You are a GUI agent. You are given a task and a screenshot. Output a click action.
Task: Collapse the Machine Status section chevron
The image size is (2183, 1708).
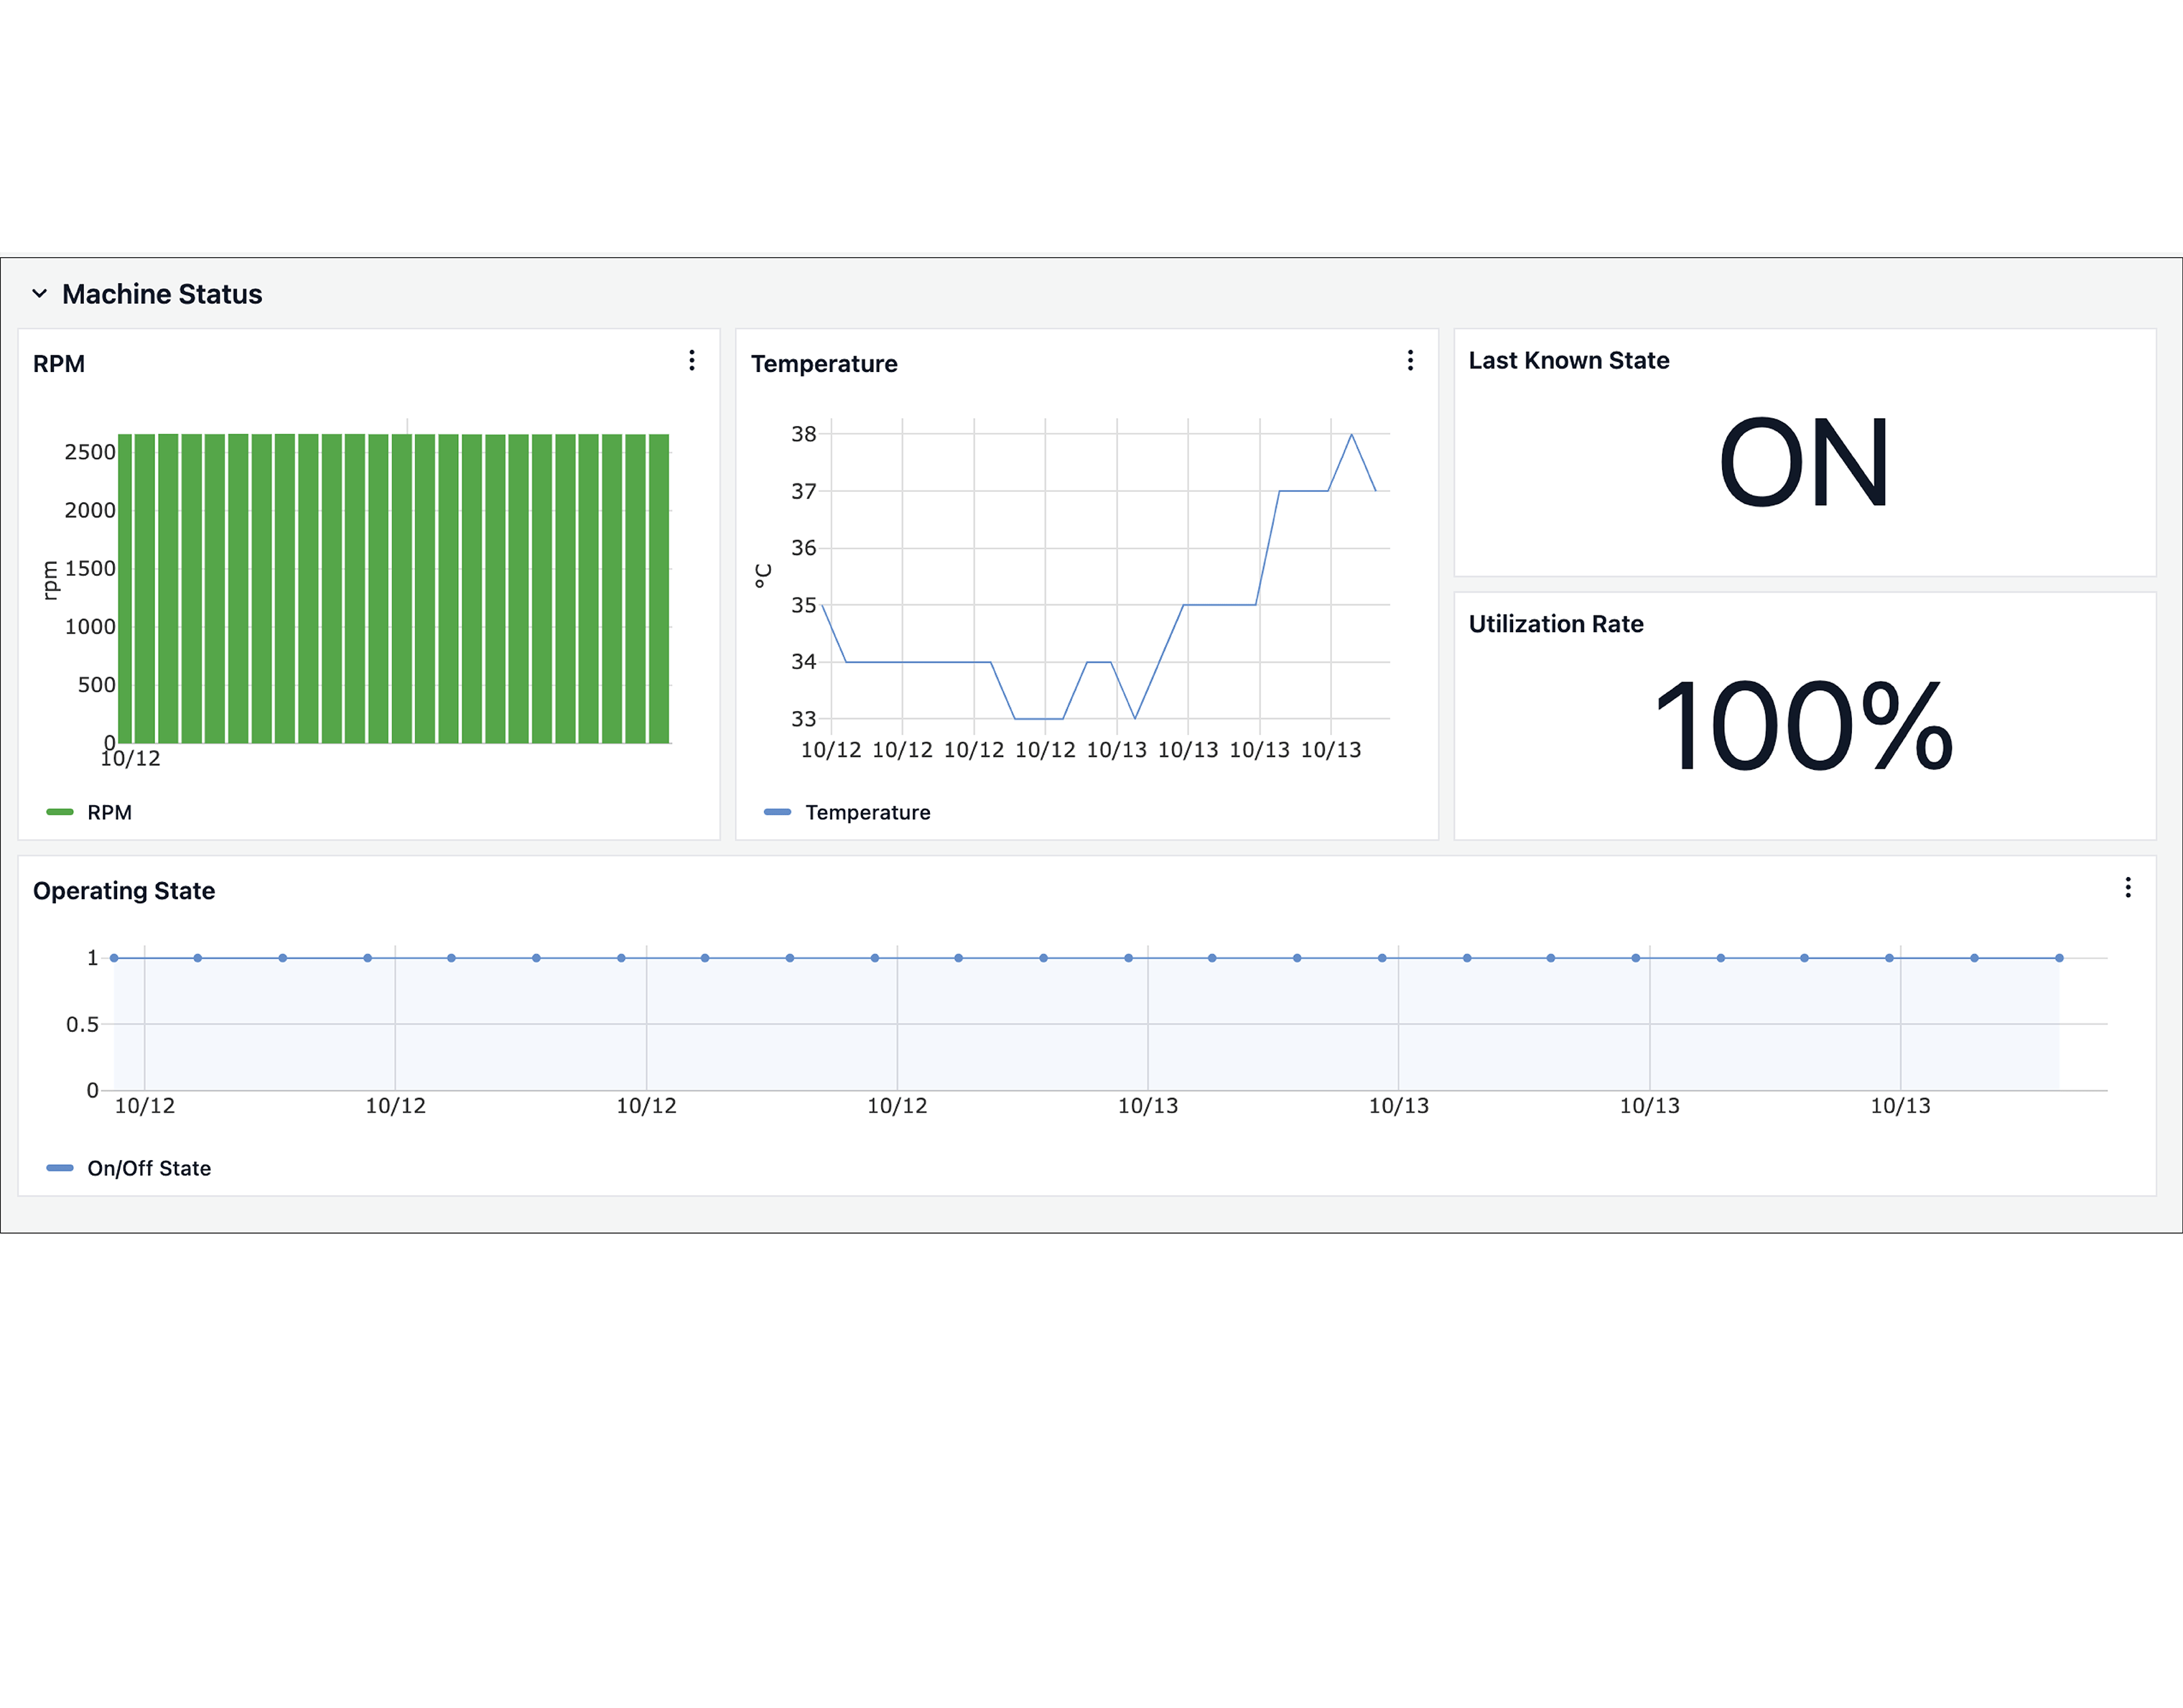point(39,294)
